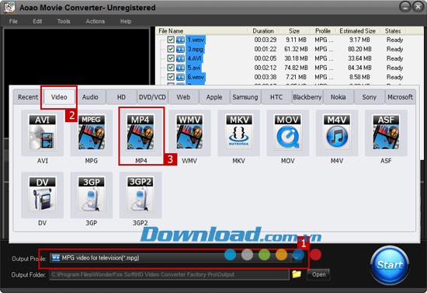Select the 6.wmv file name
Image resolution: width=427 pixels, height=293 pixels.
[x=196, y=77]
